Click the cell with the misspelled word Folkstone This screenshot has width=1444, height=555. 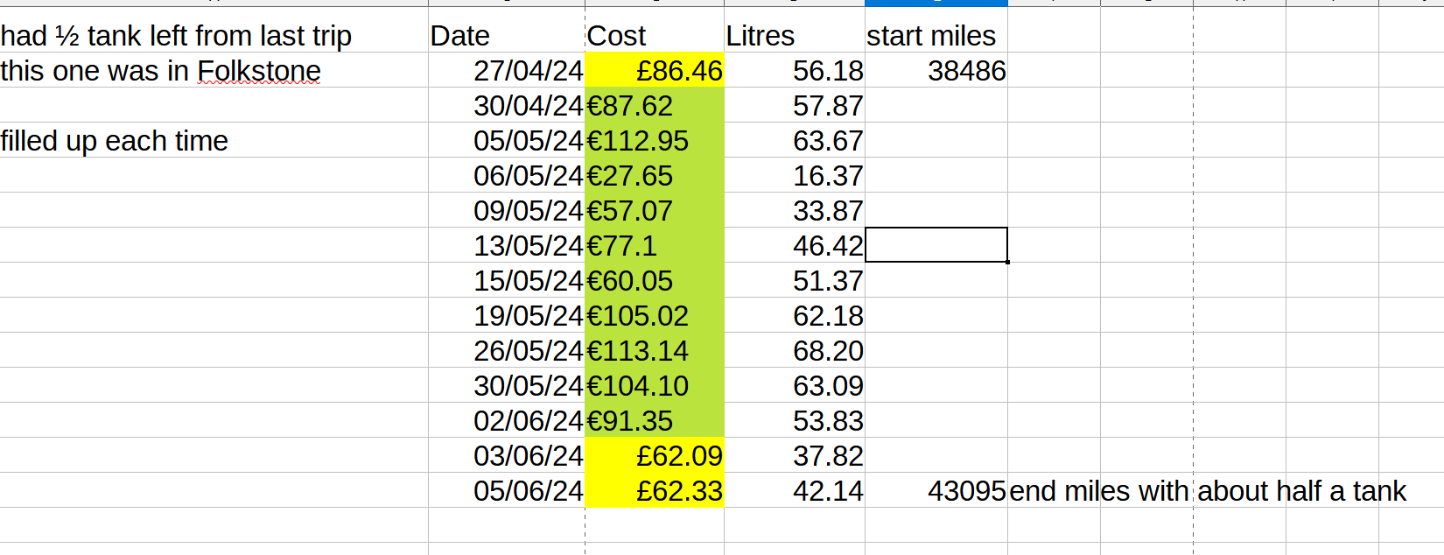161,71
